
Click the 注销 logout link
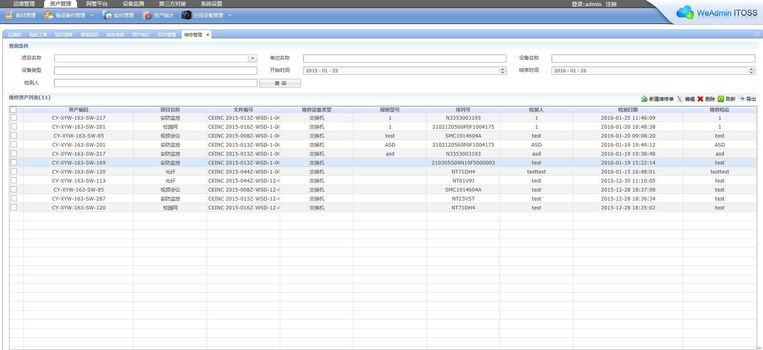click(611, 4)
